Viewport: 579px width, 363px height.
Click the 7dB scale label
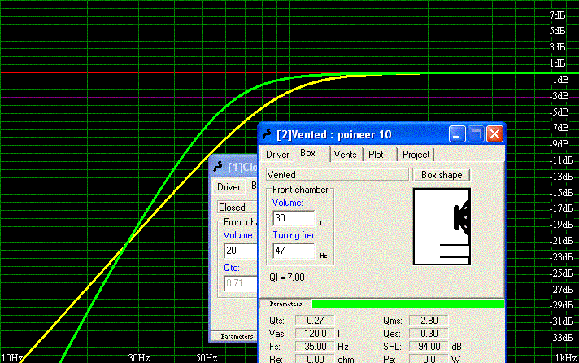(557, 15)
